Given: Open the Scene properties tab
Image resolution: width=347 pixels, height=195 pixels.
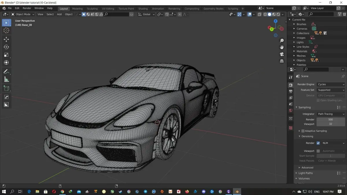Looking at the screenshot, I should click(x=291, y=104).
